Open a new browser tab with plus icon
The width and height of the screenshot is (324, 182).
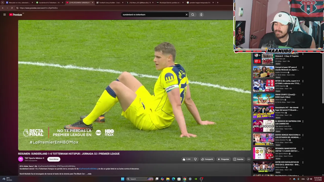(x=217, y=3)
